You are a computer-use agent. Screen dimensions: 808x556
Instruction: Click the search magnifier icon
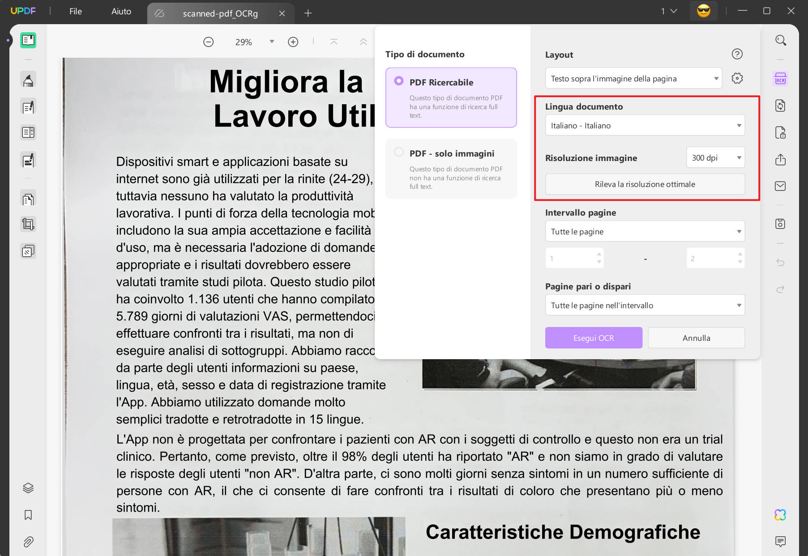click(x=781, y=40)
